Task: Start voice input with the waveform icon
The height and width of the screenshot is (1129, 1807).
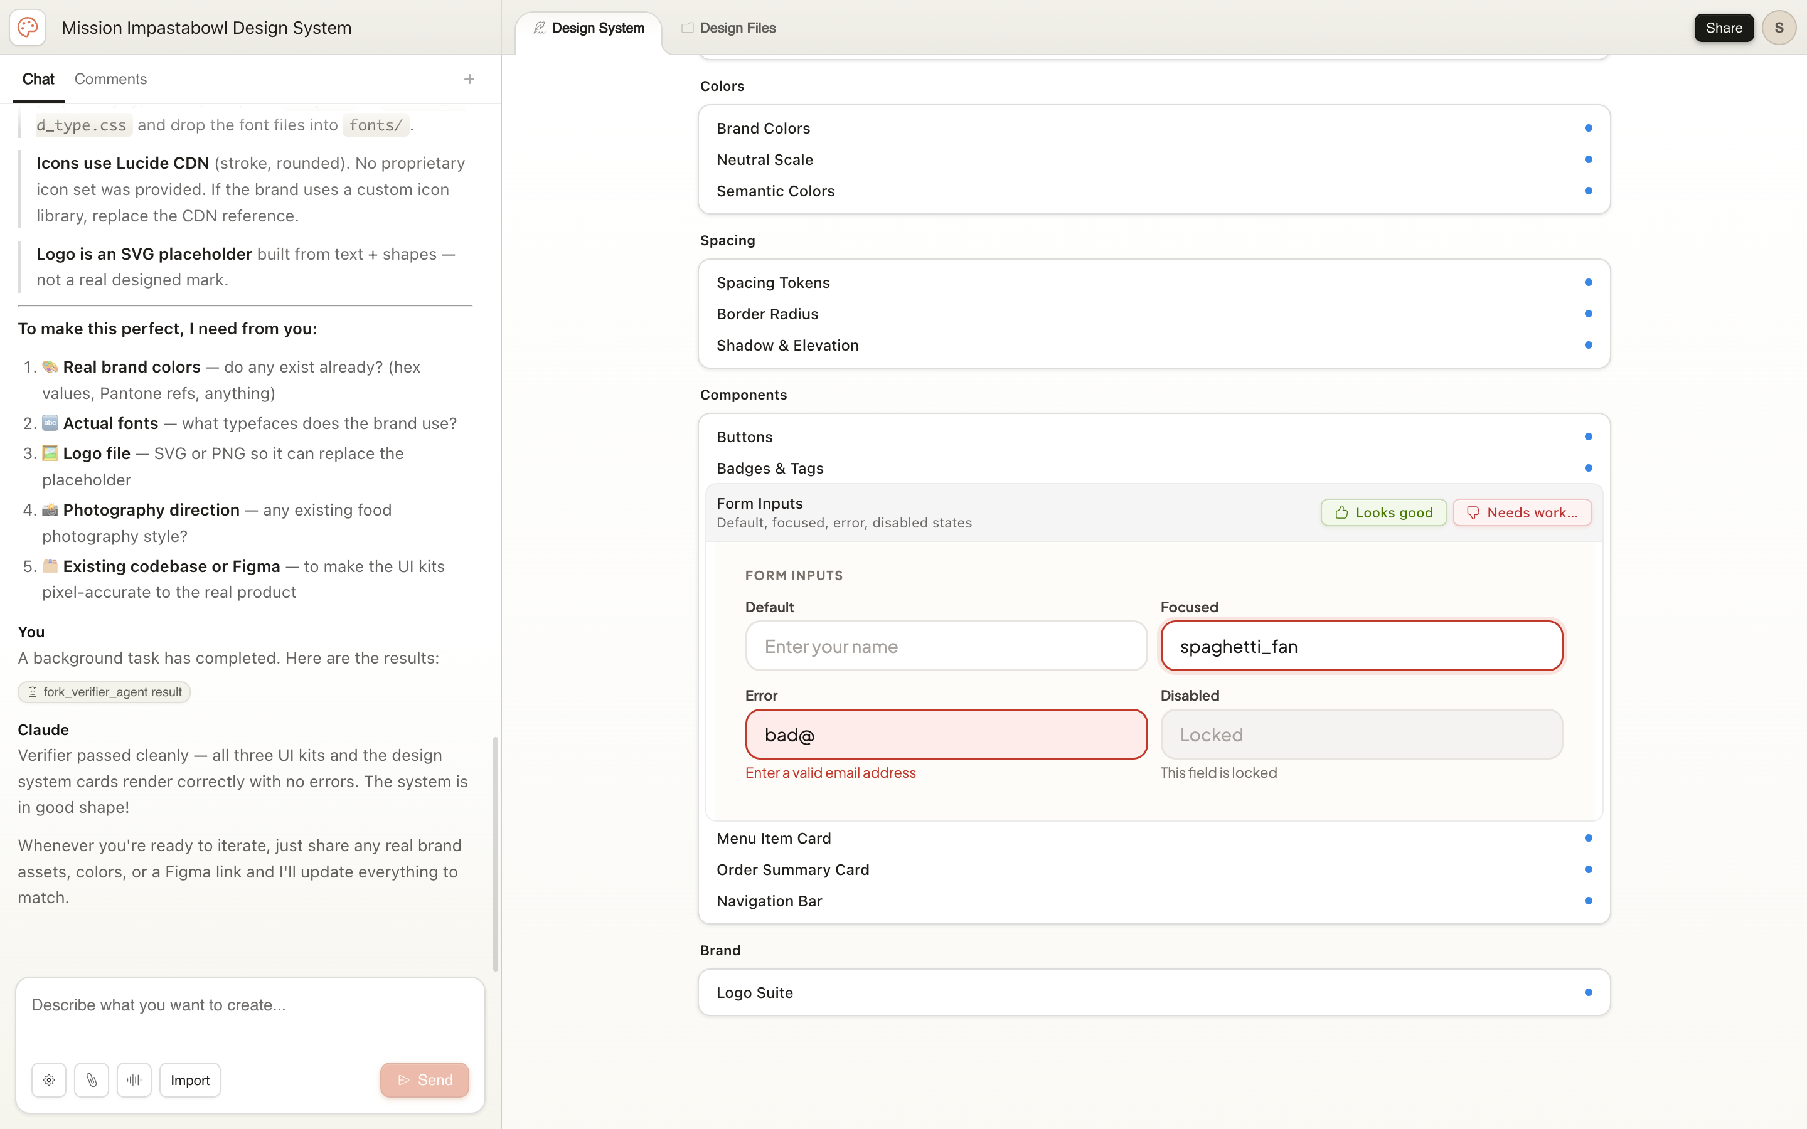Action: click(134, 1079)
